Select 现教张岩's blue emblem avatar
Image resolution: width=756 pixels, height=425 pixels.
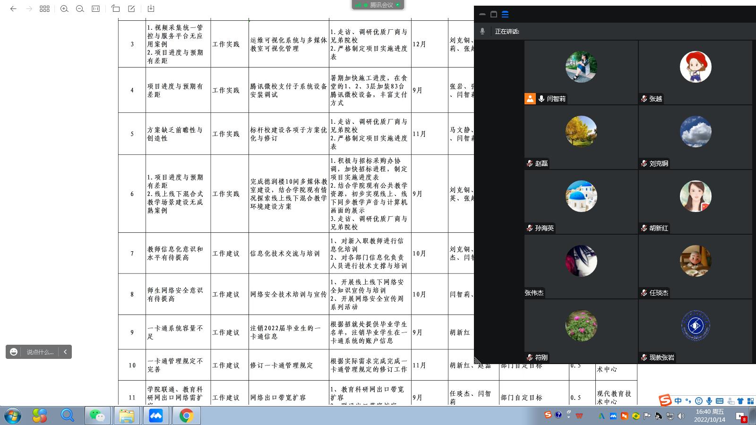coord(696,325)
